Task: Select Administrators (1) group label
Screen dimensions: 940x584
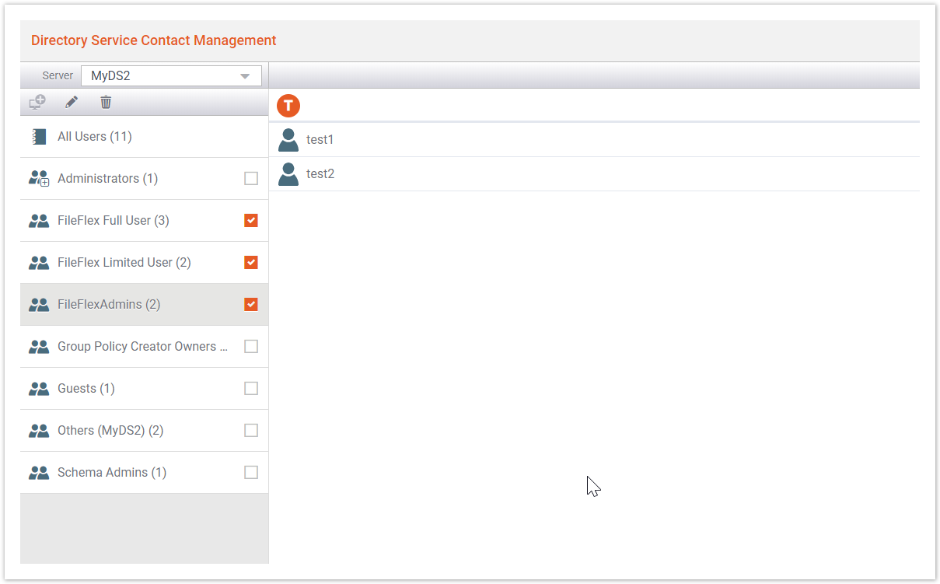Action: point(107,179)
